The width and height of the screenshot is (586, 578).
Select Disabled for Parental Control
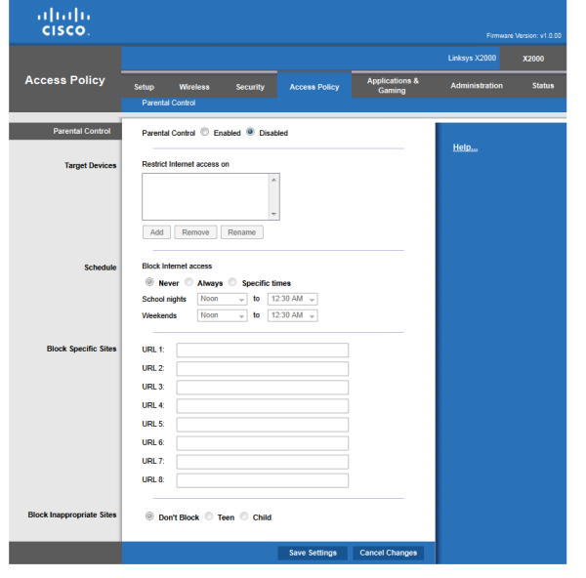tap(251, 133)
